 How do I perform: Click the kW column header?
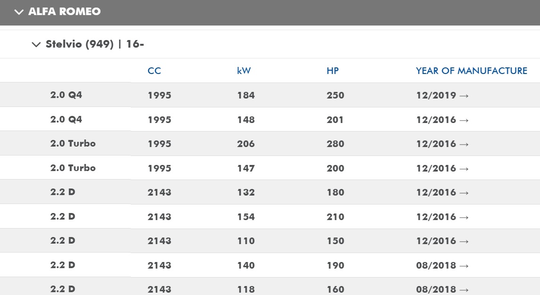click(x=244, y=71)
